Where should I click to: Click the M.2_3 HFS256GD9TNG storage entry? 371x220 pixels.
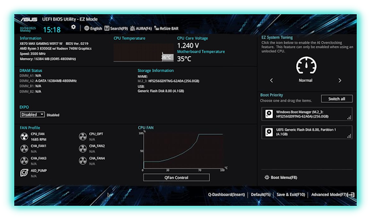coord(168,81)
